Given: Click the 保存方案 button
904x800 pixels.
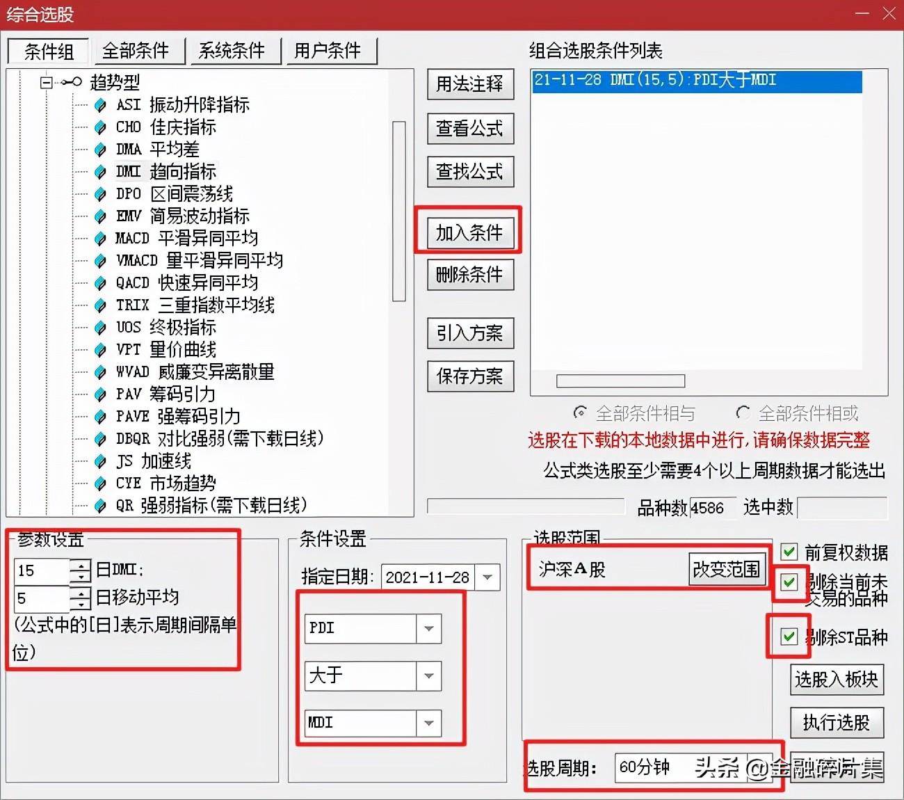Looking at the screenshot, I should (470, 376).
